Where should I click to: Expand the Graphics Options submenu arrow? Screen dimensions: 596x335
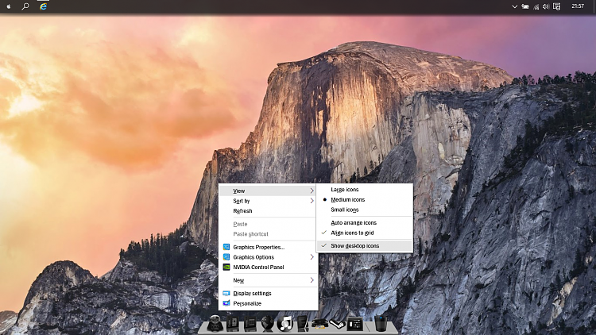coord(312,257)
